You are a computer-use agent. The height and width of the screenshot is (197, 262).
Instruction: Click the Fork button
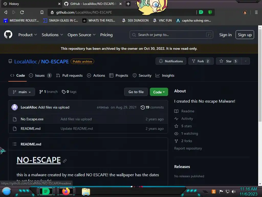(x=201, y=61)
